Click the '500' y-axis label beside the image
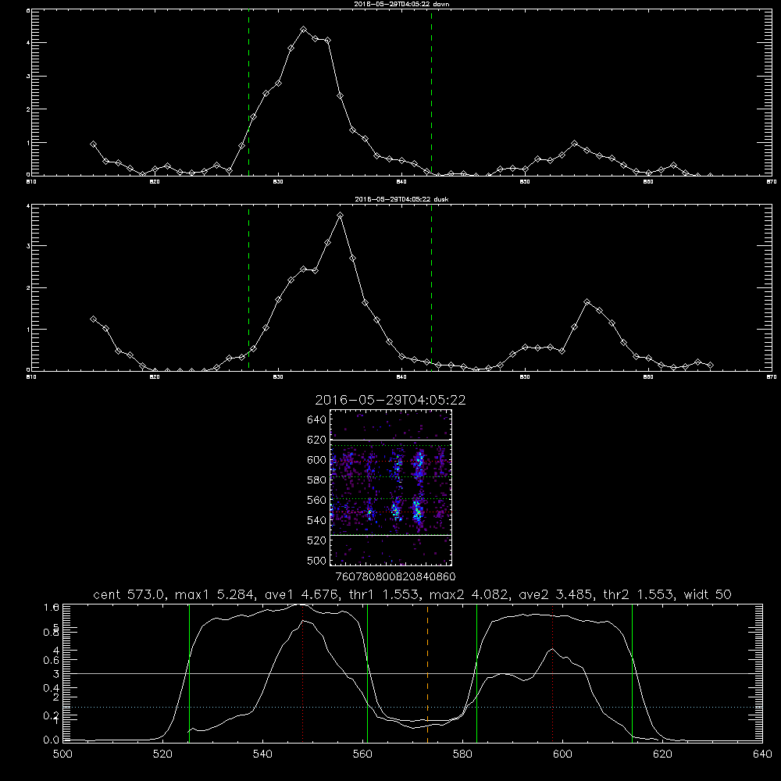 (x=317, y=560)
